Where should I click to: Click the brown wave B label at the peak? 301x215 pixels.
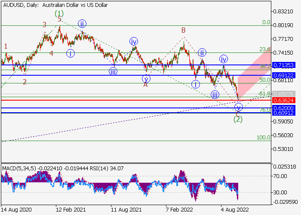tap(183, 30)
